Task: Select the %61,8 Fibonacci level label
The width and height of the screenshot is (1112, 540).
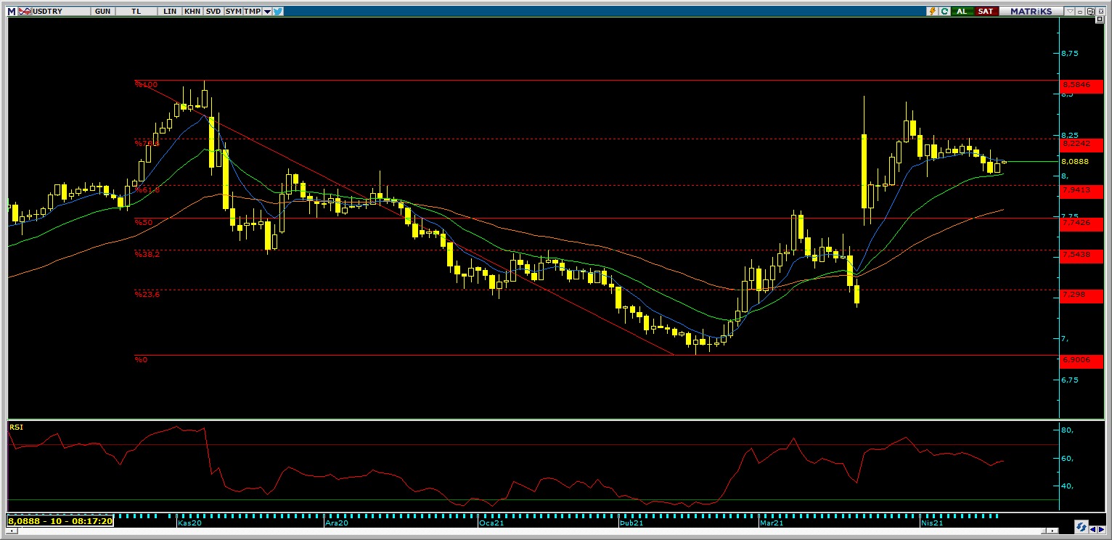Action: point(147,189)
